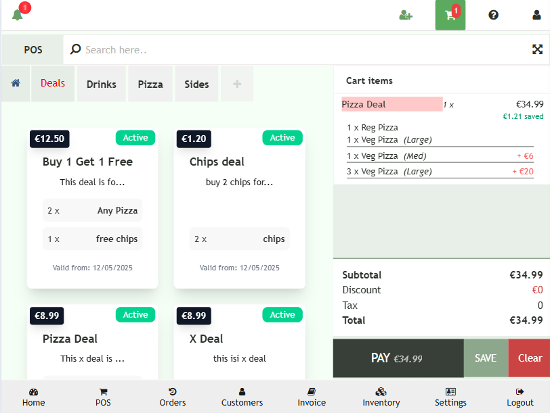Click the Discount €0 value
The width and height of the screenshot is (550, 413).
pyautogui.click(x=537, y=290)
